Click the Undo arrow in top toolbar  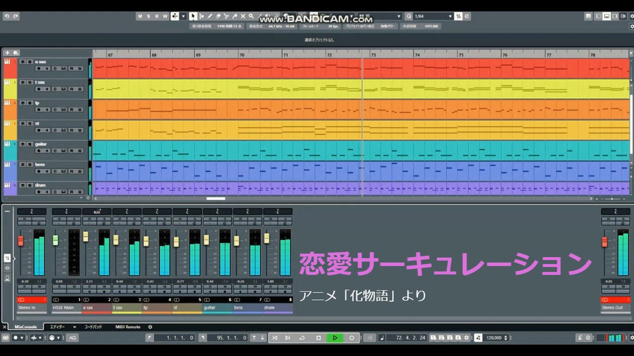tap(7, 16)
